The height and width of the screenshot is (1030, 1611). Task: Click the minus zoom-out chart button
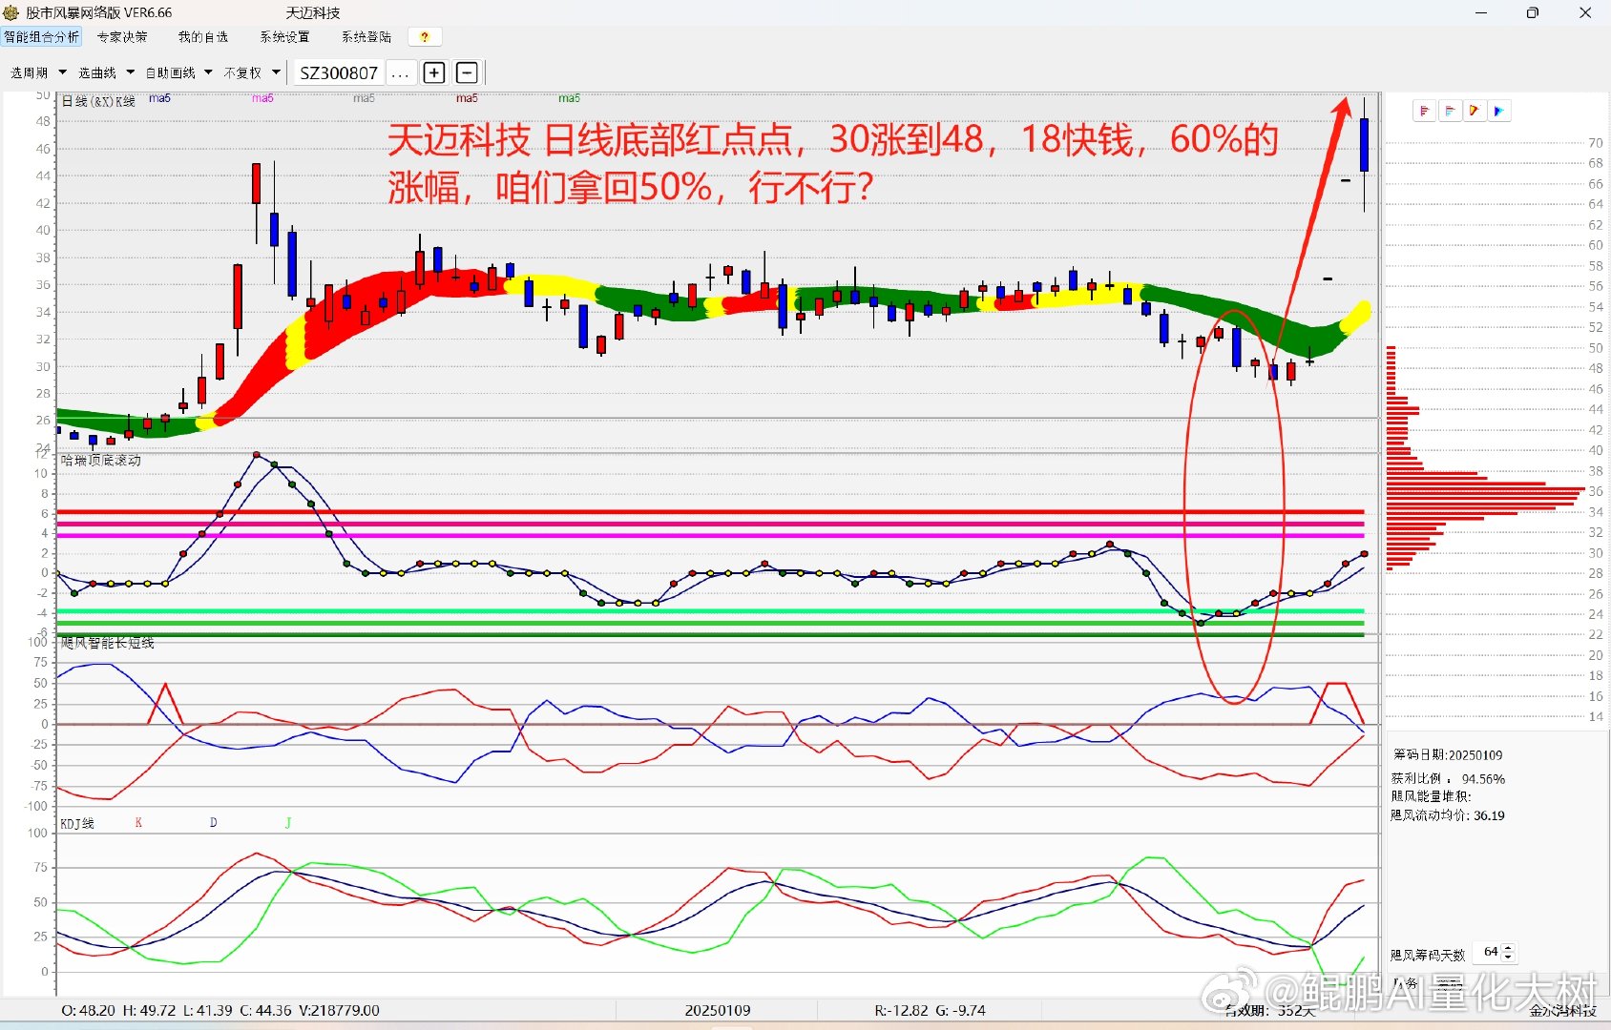[467, 72]
